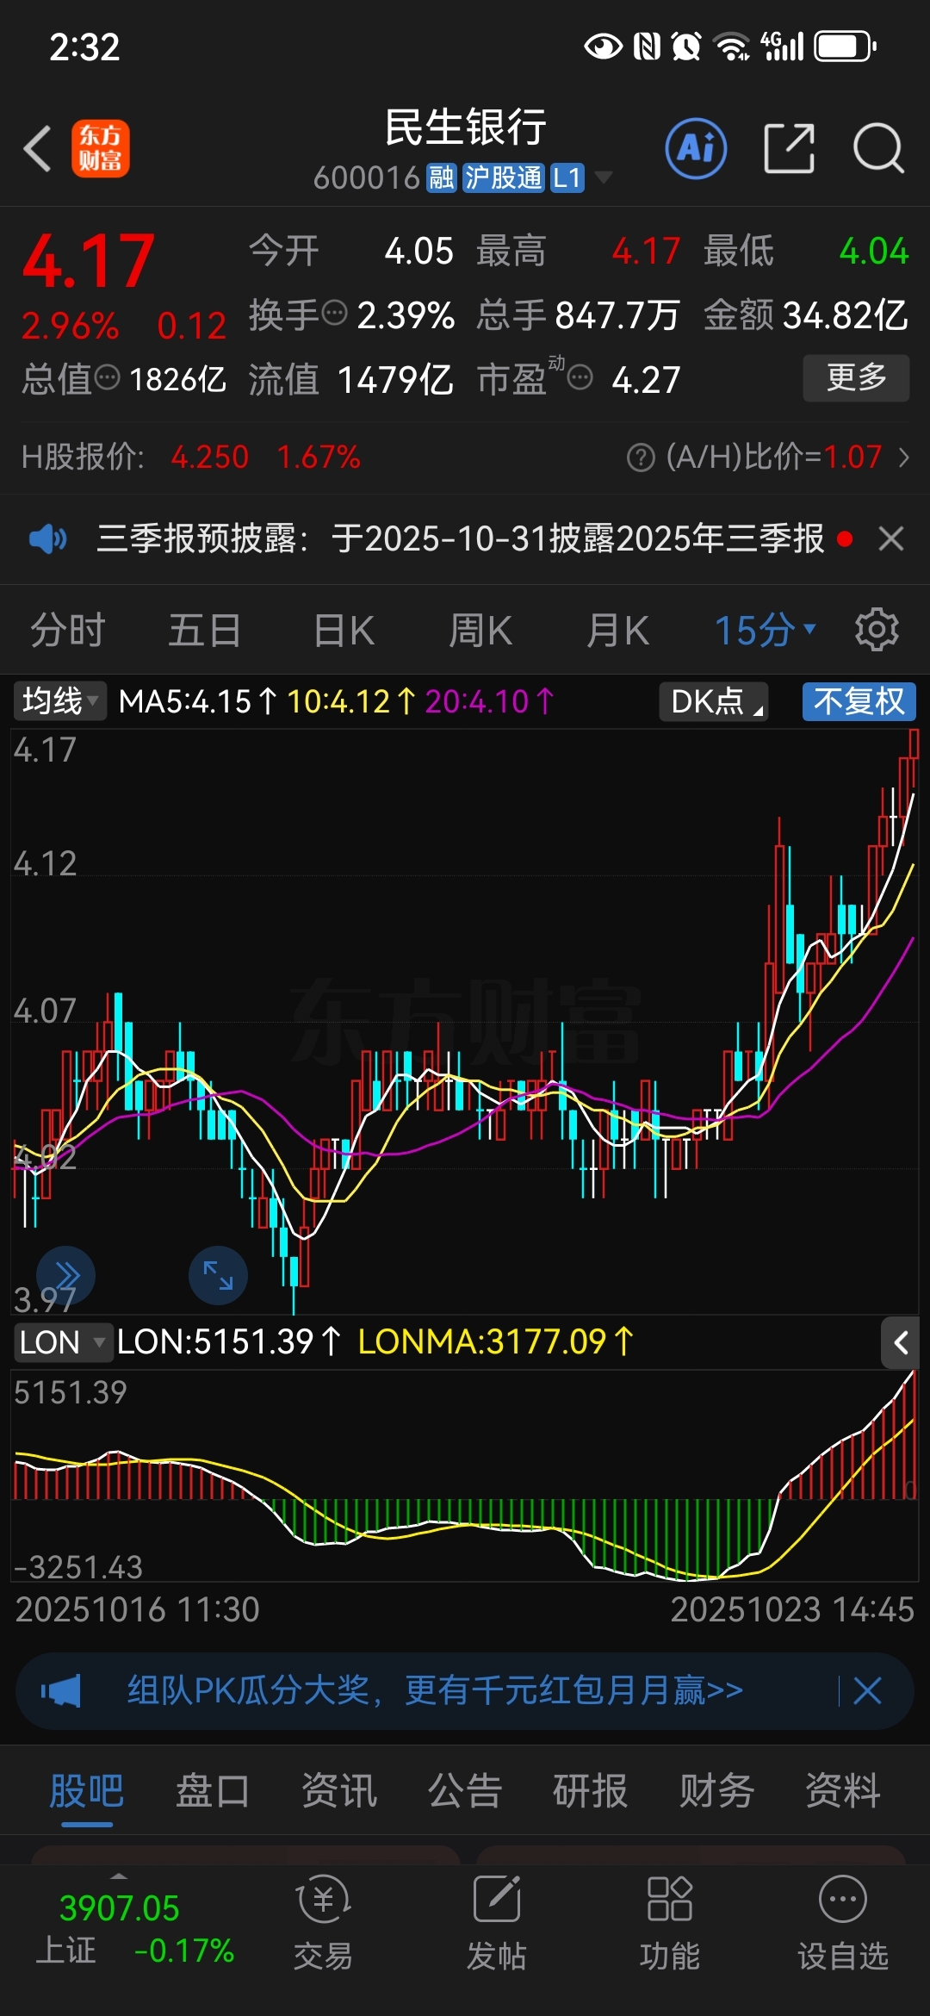Tap the main candlestick chart area
This screenshot has width=930, height=2016.
click(465, 1021)
